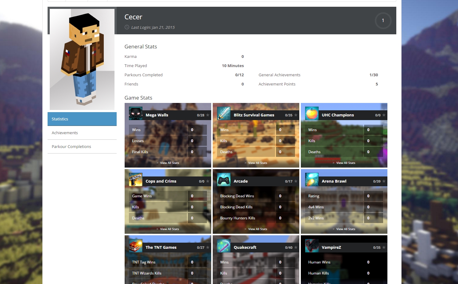Expand View All Stats under Mega Walls

pos(168,163)
